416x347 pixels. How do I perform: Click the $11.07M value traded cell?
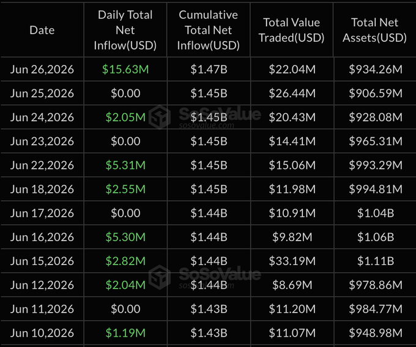(x=292, y=333)
